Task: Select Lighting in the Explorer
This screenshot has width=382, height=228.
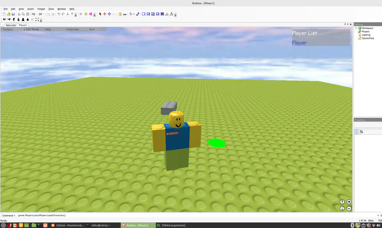Action: 366,35
